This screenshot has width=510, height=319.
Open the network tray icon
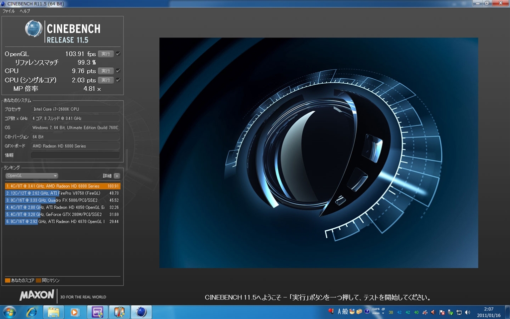coord(459,313)
